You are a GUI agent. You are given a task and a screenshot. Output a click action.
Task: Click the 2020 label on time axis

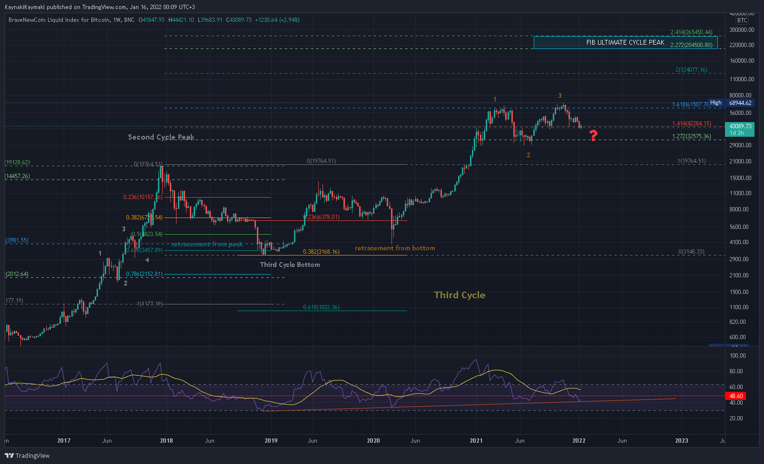pyautogui.click(x=373, y=441)
